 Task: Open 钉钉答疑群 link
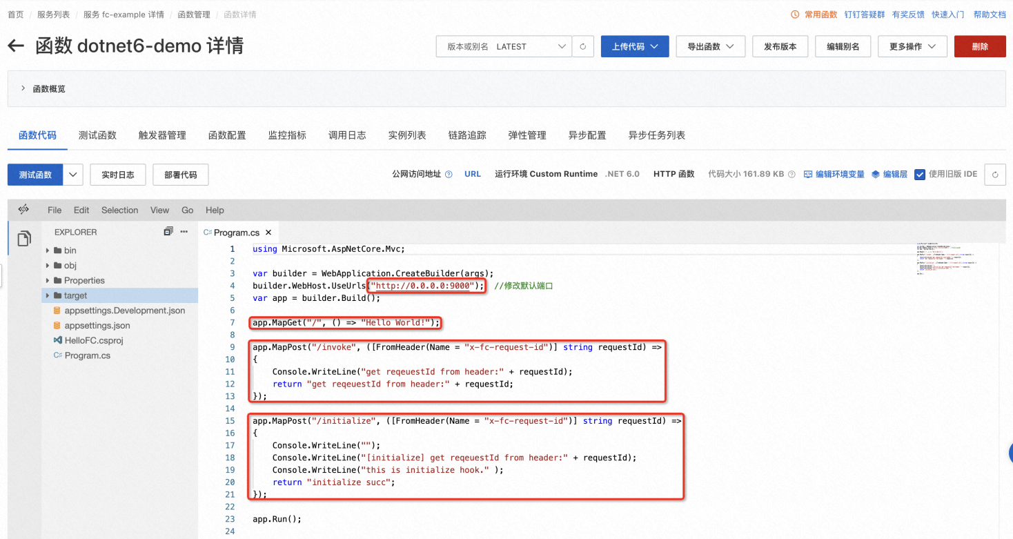tap(865, 14)
